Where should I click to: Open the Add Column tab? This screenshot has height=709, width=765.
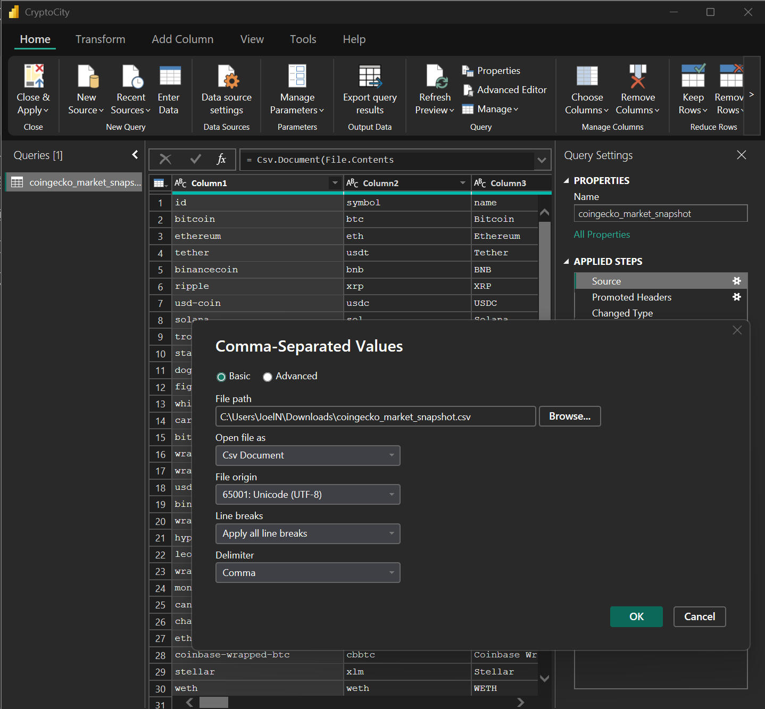[182, 39]
